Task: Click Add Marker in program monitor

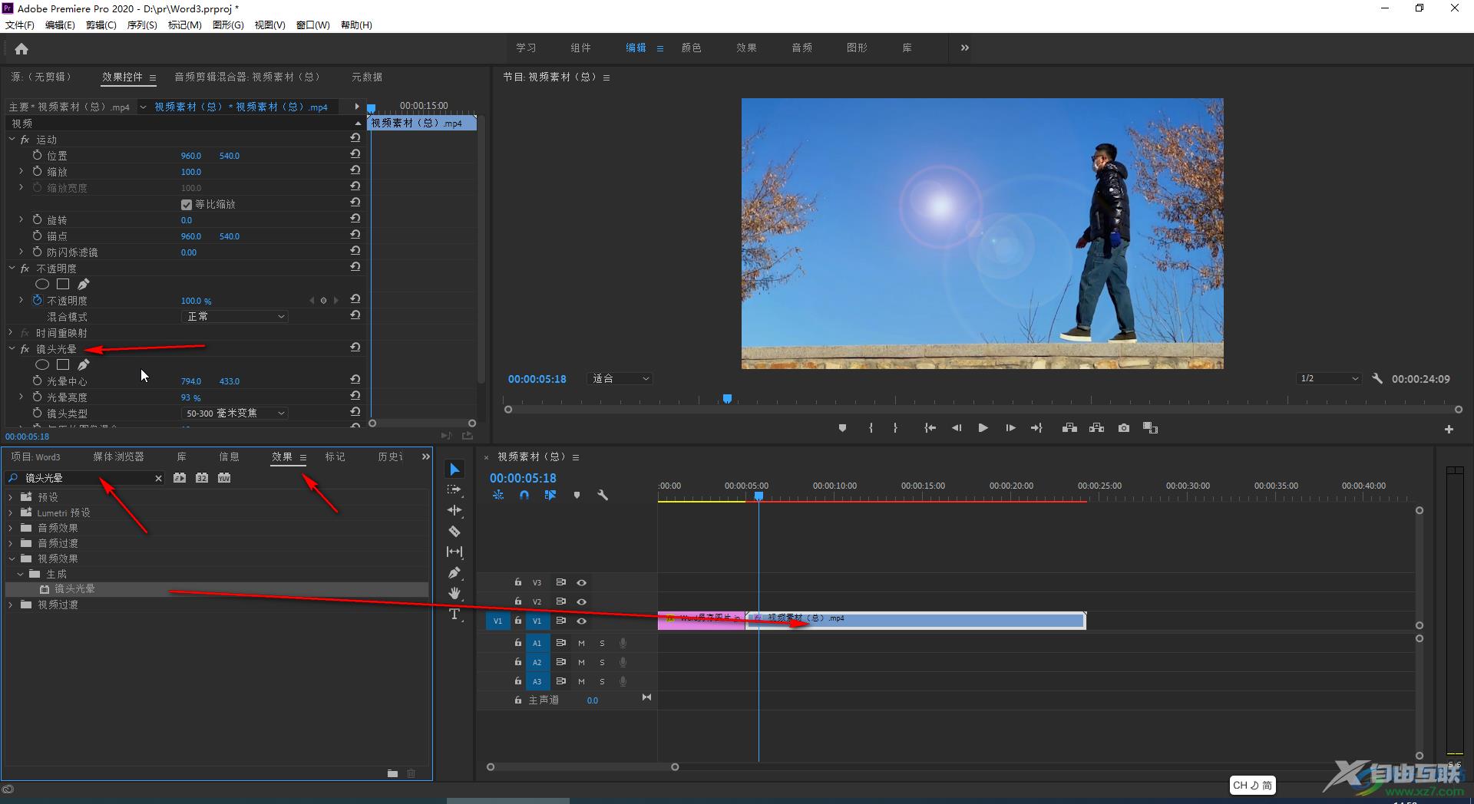Action: 842,428
